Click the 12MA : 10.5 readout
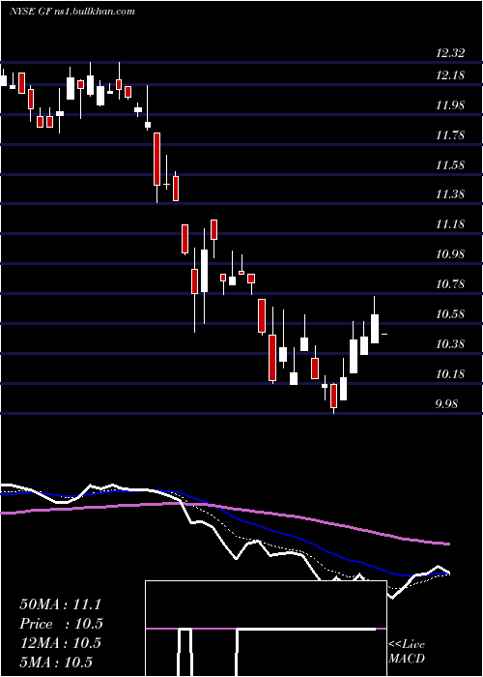This screenshot has width=483, height=677. 60,643
